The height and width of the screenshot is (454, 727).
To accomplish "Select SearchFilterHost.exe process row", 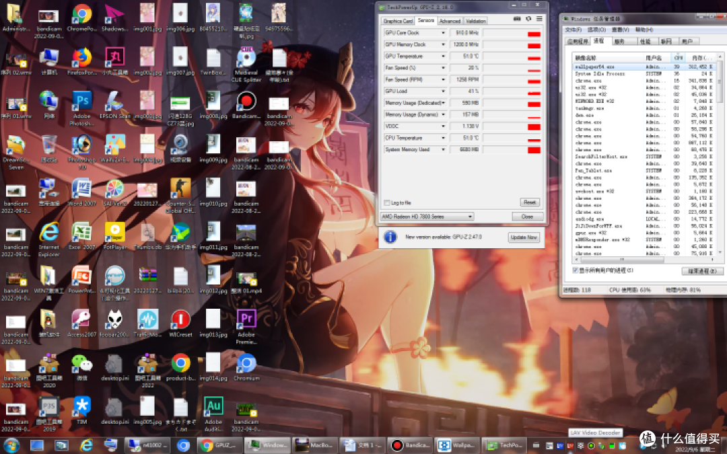I will pos(644,157).
